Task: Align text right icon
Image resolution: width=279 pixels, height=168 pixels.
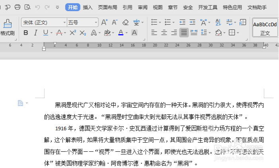Action: coord(174,33)
